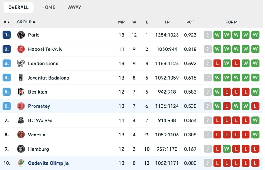Image resolution: width=265 pixels, height=170 pixels.
Task: Click the Joventut Badalona team crest
Action: (x=21, y=78)
